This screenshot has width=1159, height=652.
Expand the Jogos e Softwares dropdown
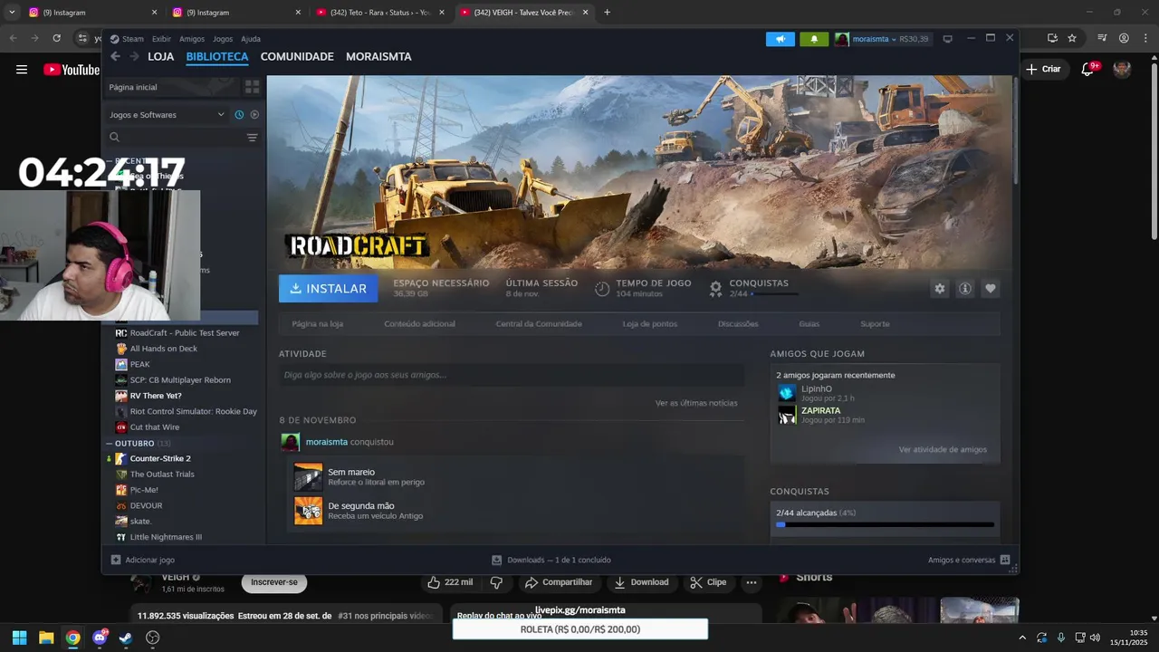167,115
